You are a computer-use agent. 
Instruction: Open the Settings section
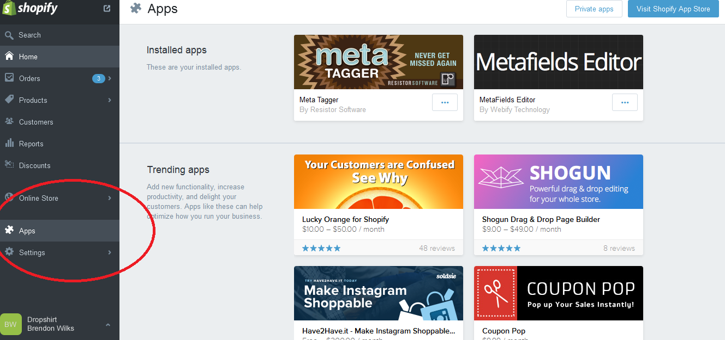59,252
